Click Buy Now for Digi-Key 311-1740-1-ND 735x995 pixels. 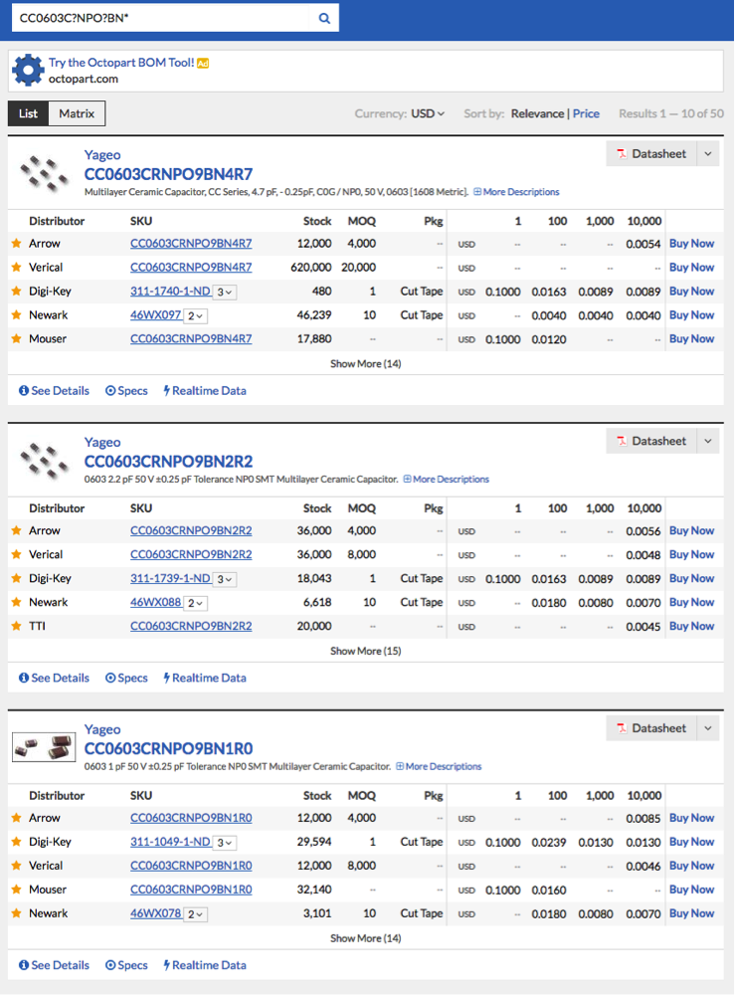[x=692, y=292]
